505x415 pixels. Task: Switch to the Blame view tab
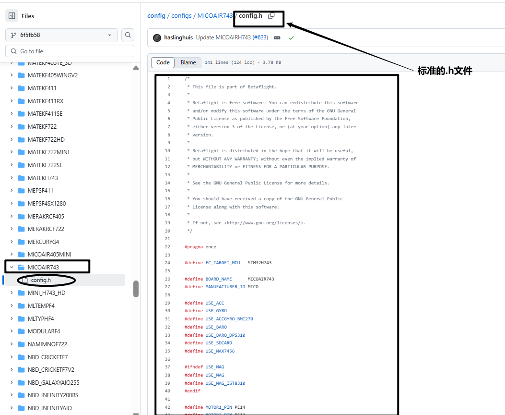[188, 62]
